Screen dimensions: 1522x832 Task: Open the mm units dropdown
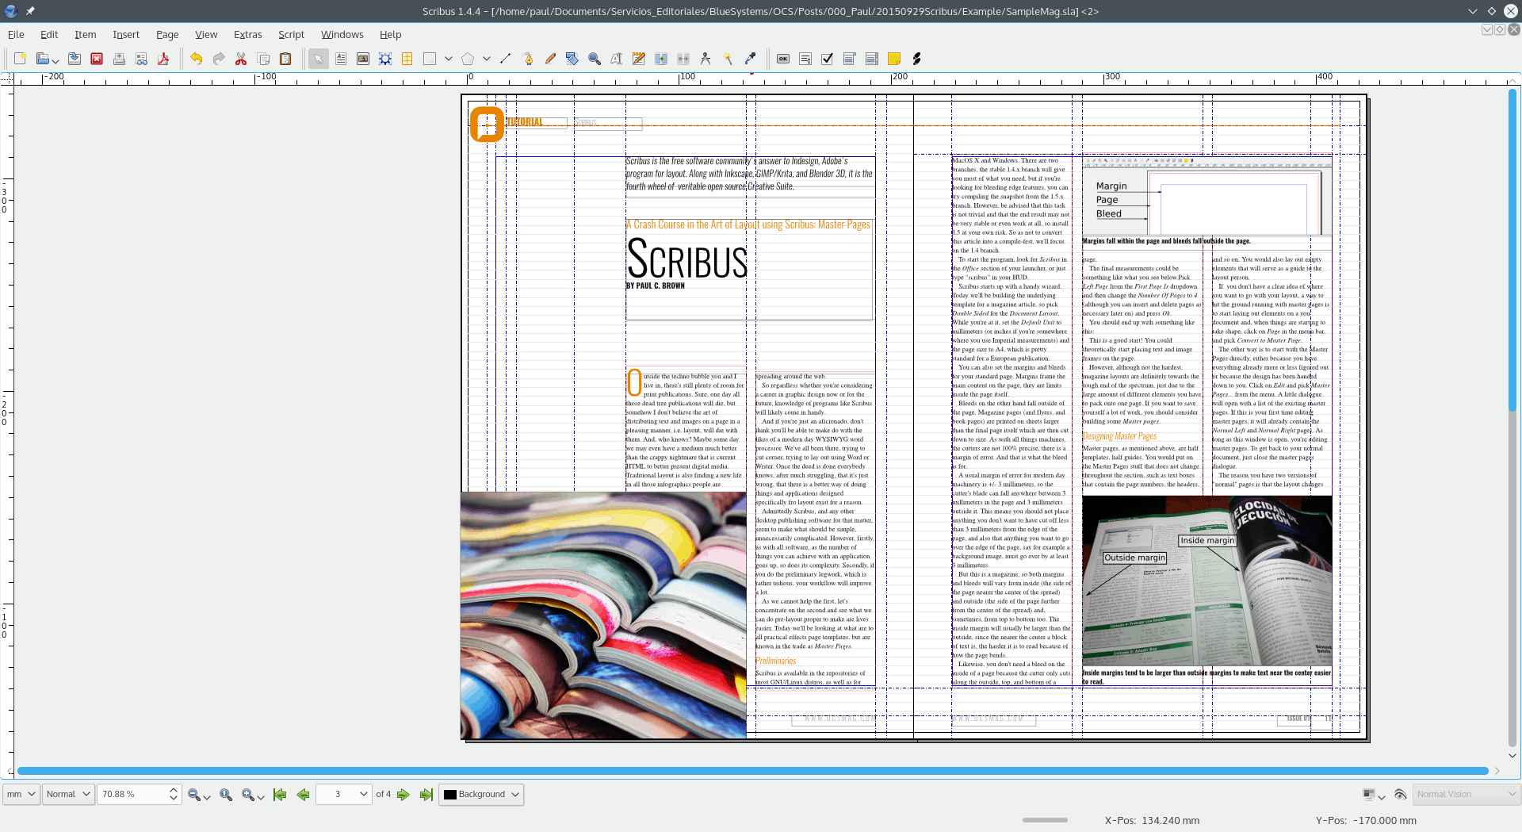[21, 794]
